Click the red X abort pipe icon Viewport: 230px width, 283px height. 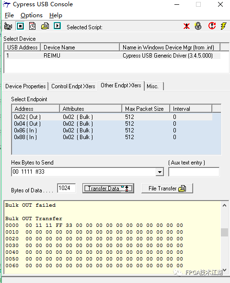(x=186, y=26)
